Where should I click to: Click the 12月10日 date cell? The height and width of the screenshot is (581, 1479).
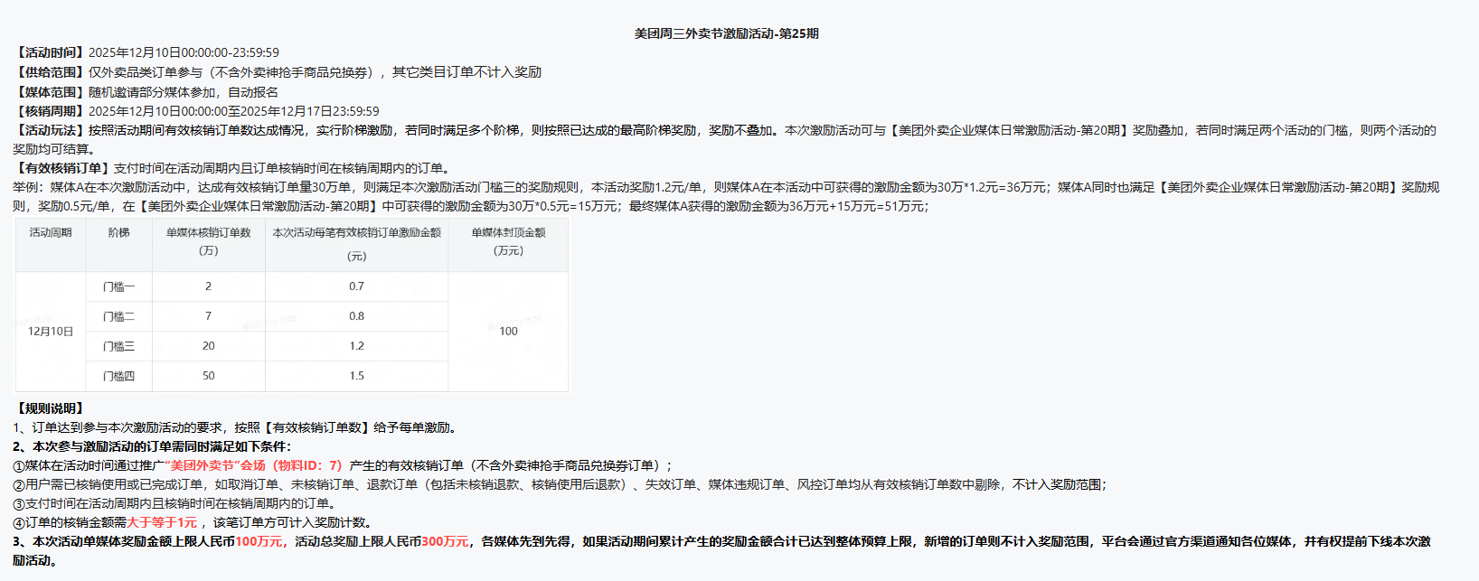point(51,332)
